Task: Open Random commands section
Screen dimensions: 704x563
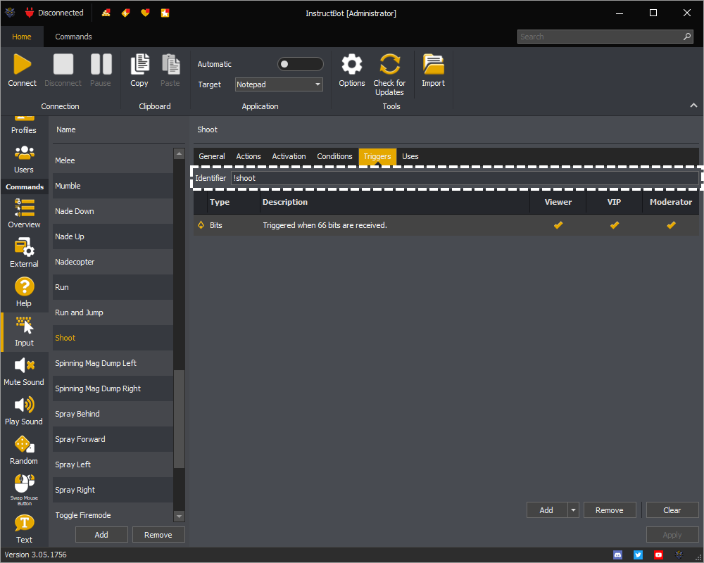Action: coord(24,451)
